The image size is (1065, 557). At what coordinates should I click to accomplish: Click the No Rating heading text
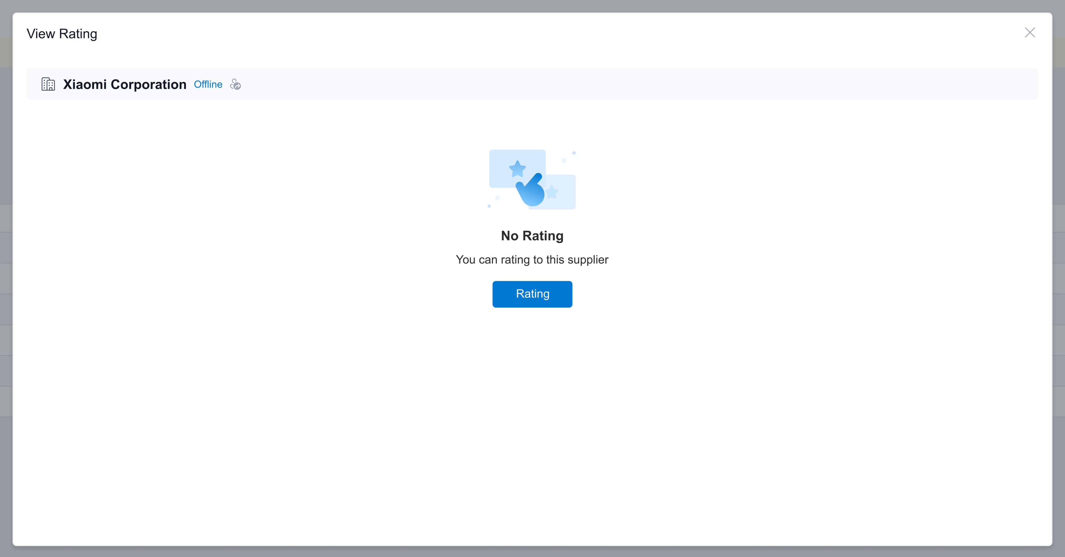[532, 236]
